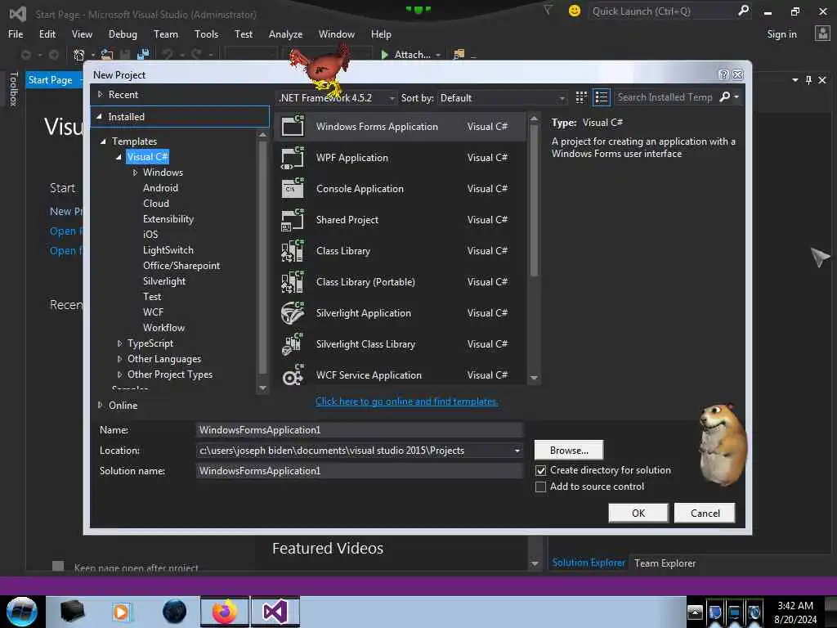
Task: Switch template list to medium list view
Action: click(602, 97)
